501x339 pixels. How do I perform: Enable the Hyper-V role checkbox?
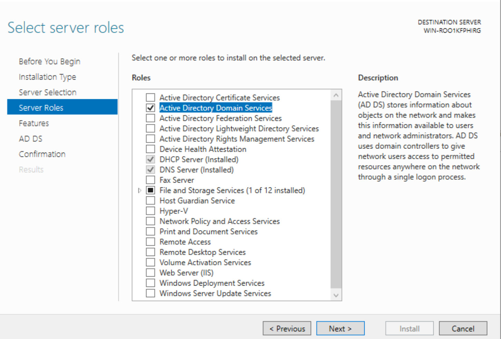pos(151,211)
